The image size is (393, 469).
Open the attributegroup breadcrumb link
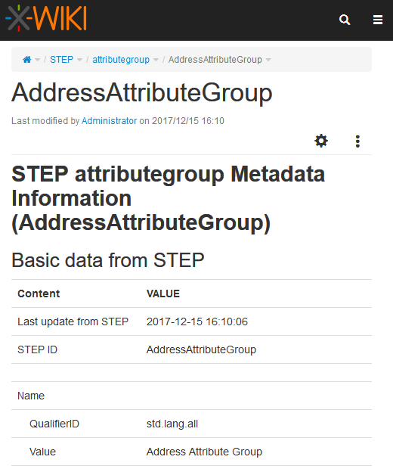click(x=121, y=60)
